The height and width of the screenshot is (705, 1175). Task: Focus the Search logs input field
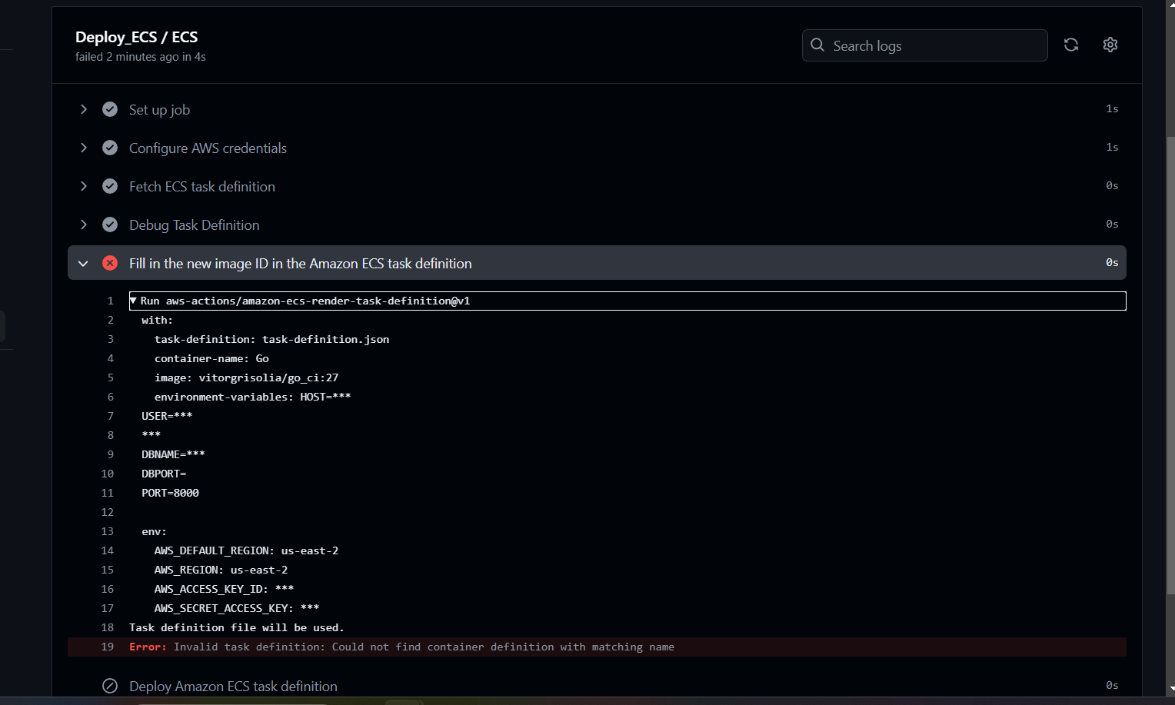[x=925, y=45]
